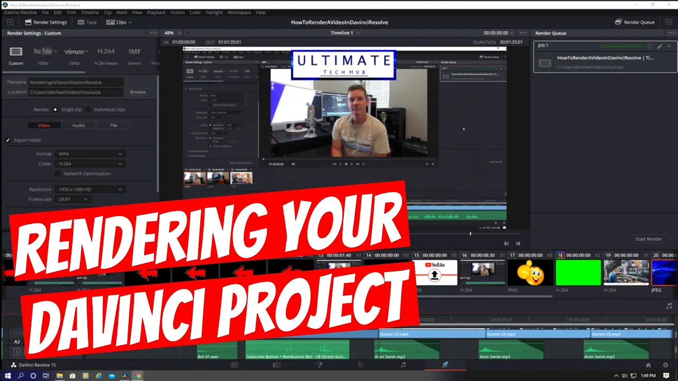Switch to the Deliver page rocket icon
Viewport: 678px width, 381px height.
[445, 365]
